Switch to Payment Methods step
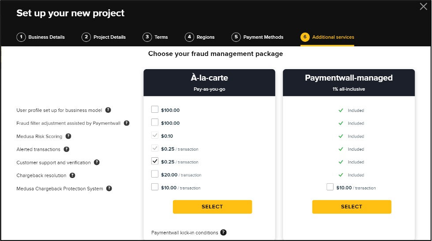Image resolution: width=432 pixels, height=241 pixels. tap(257, 37)
